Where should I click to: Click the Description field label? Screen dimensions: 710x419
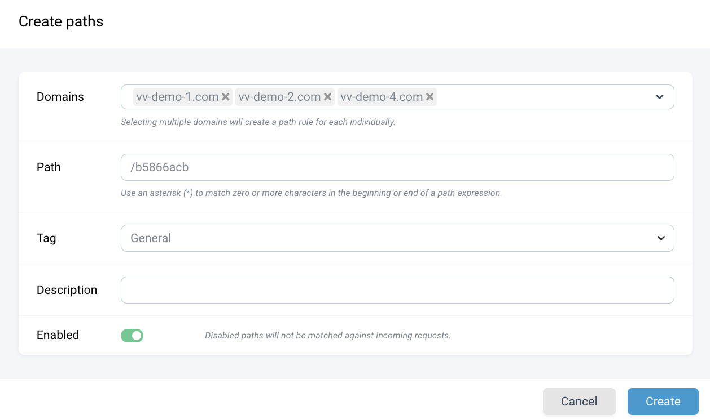tap(67, 290)
